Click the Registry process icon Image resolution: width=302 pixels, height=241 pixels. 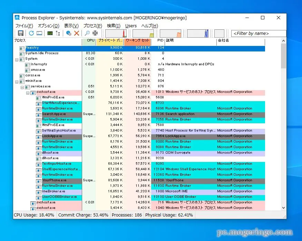coord(22,48)
